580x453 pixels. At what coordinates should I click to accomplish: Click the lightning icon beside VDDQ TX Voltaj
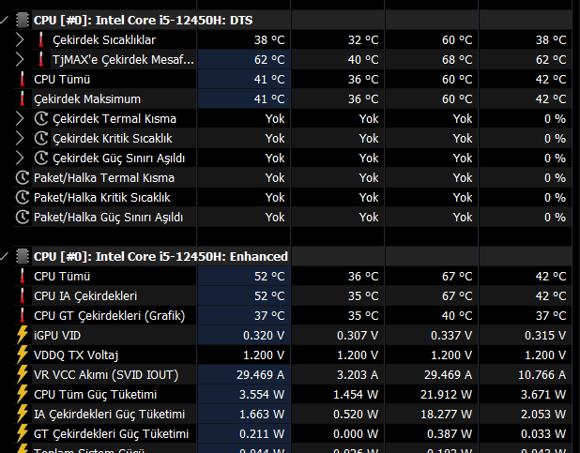pyautogui.click(x=23, y=355)
